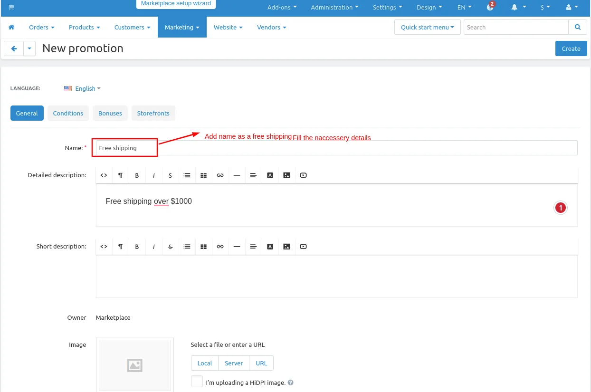The width and height of the screenshot is (591, 392).
Task: Open the help icon with red badge
Action: click(491, 7)
